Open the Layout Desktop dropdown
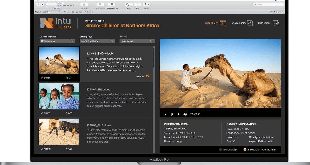310x165 pixels. (52, 12)
